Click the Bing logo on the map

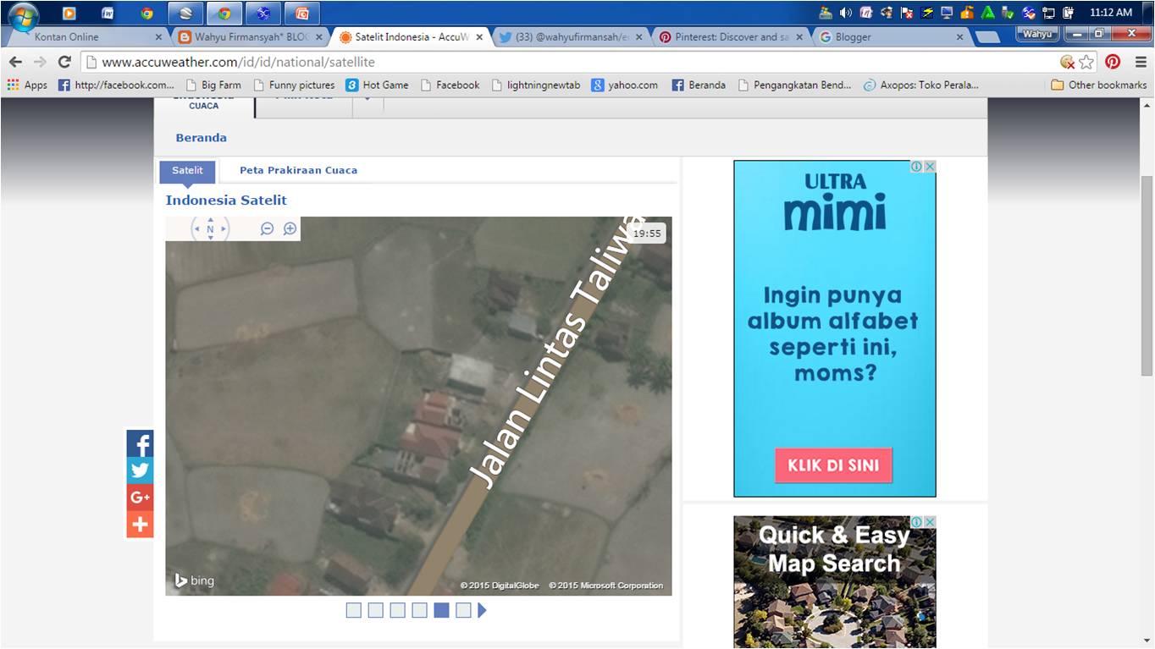[x=195, y=580]
